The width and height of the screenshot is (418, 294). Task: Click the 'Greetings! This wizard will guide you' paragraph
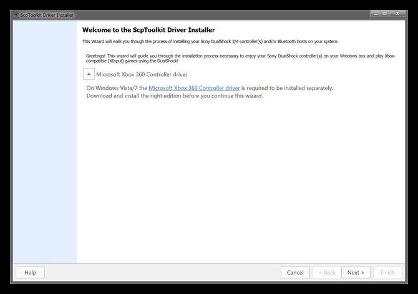pyautogui.click(x=240, y=59)
